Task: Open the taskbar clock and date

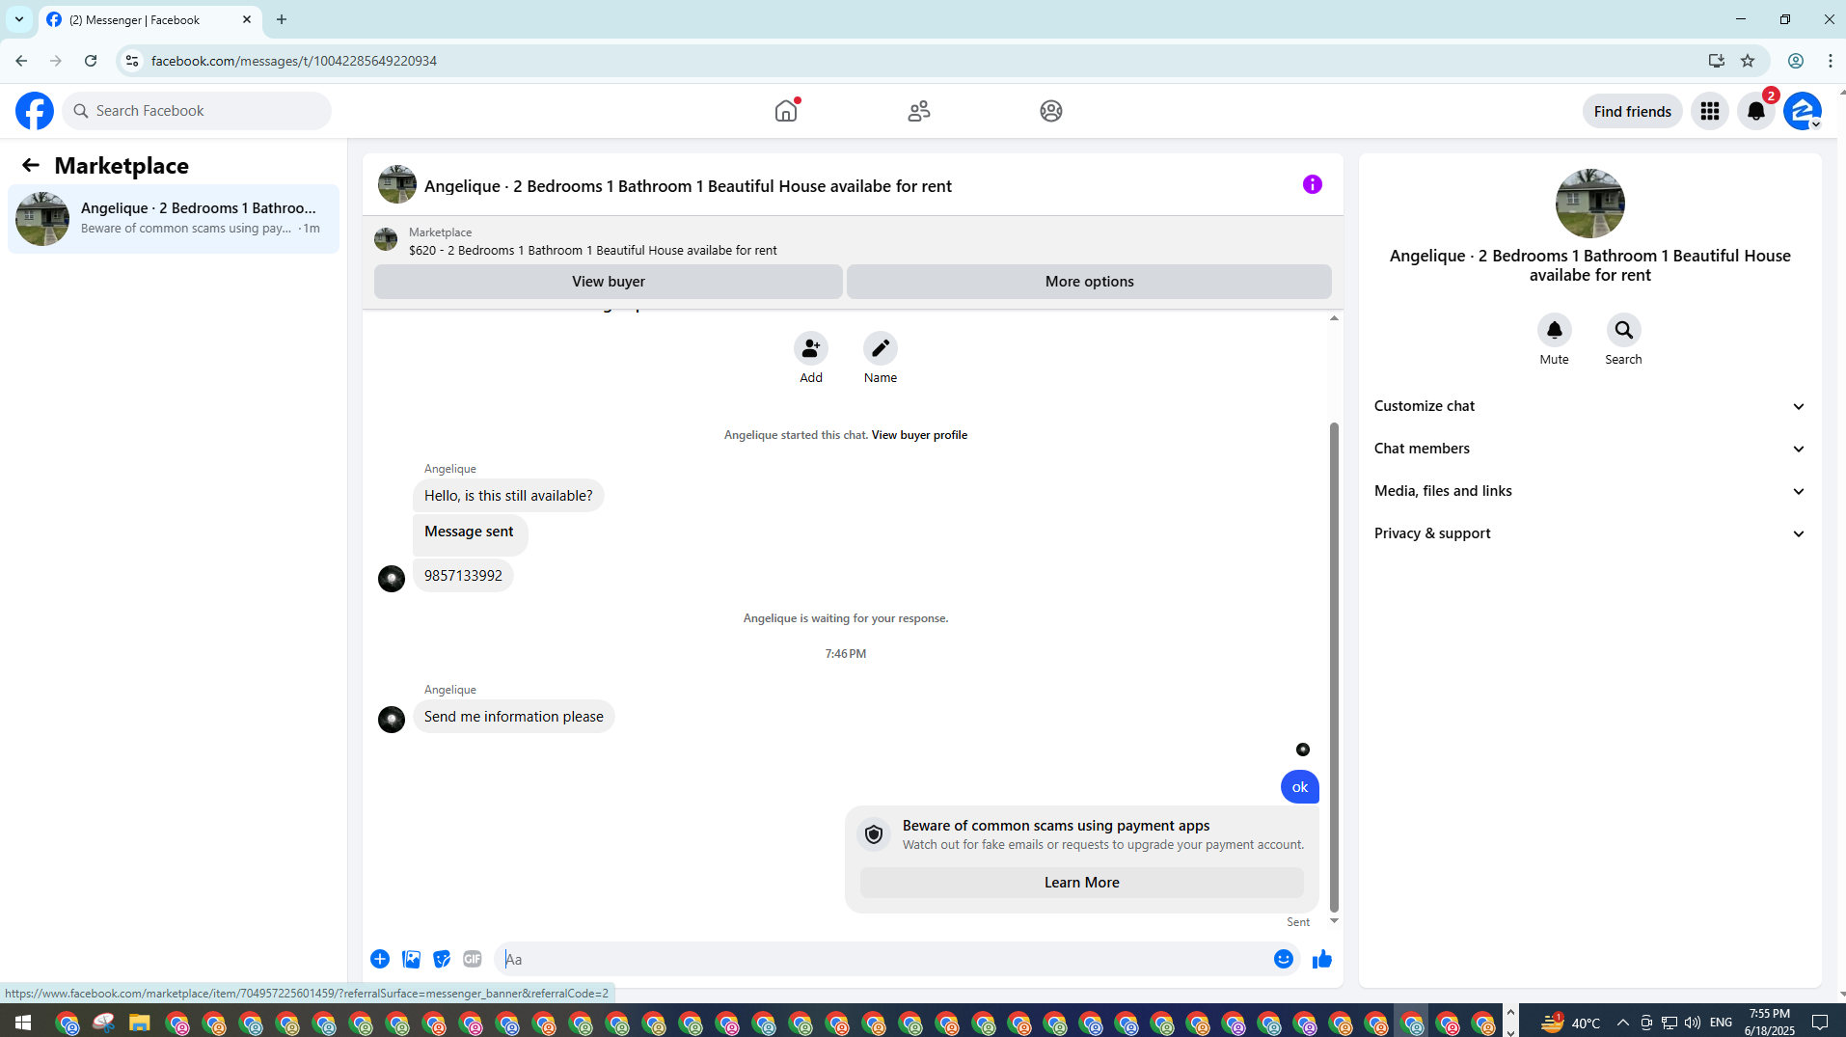Action: 1769,1023
